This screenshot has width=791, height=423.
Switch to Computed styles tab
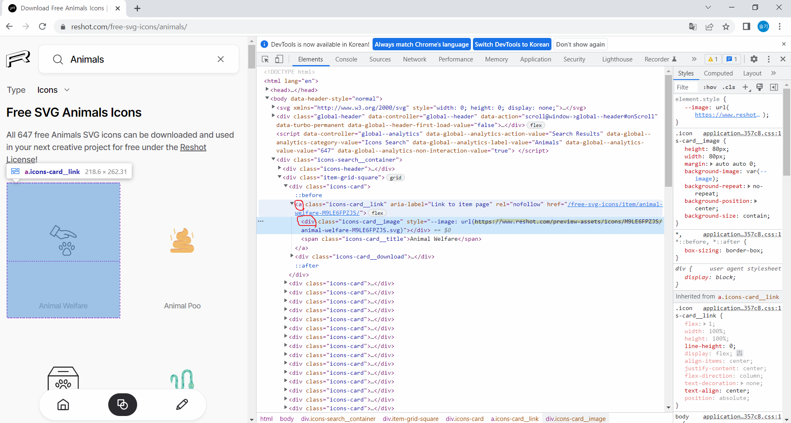pyautogui.click(x=718, y=73)
